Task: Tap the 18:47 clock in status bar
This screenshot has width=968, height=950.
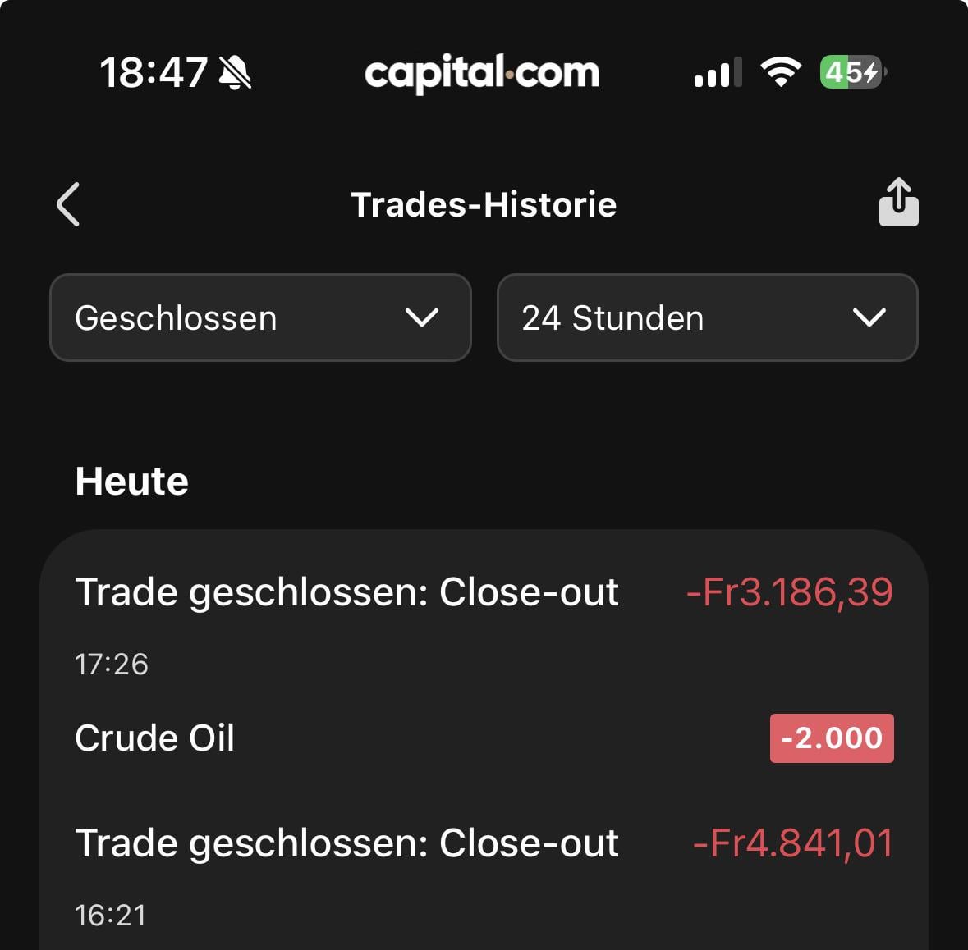Action: pos(154,73)
